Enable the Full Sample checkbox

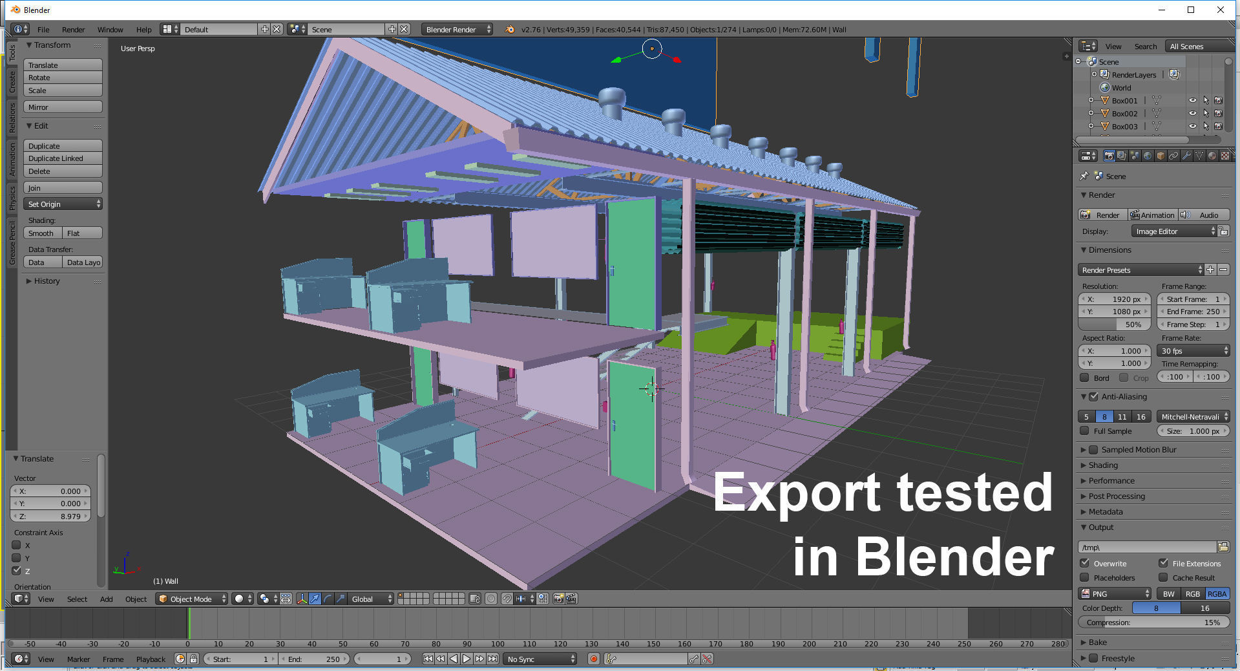[x=1085, y=431]
